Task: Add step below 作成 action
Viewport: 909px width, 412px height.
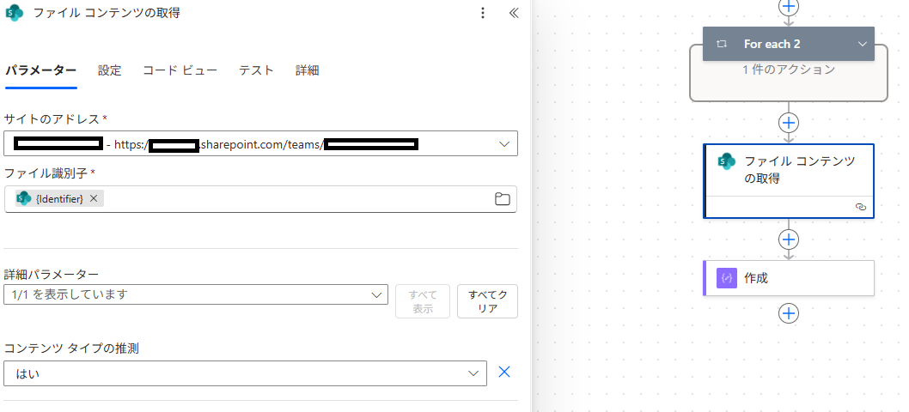Action: click(789, 313)
